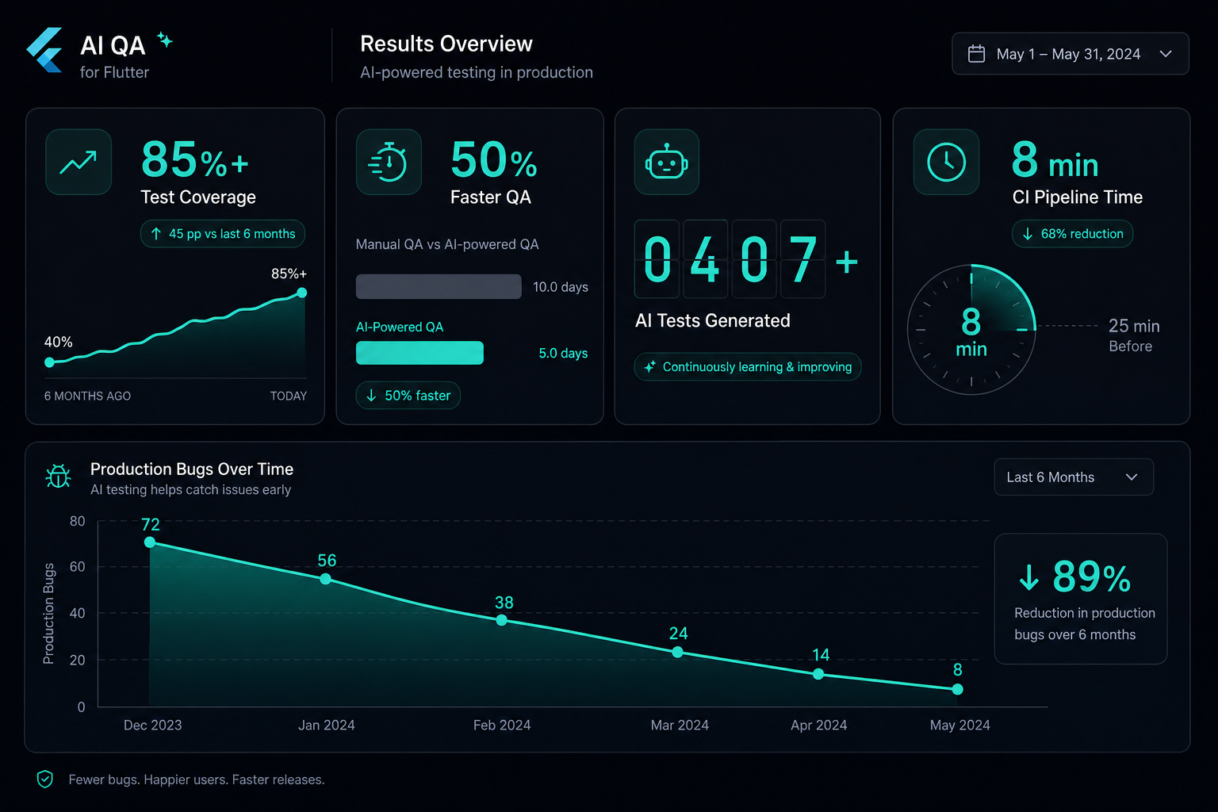Viewport: 1218px width, 812px height.
Task: Click the Feb 2024 x-axis label
Action: click(502, 725)
